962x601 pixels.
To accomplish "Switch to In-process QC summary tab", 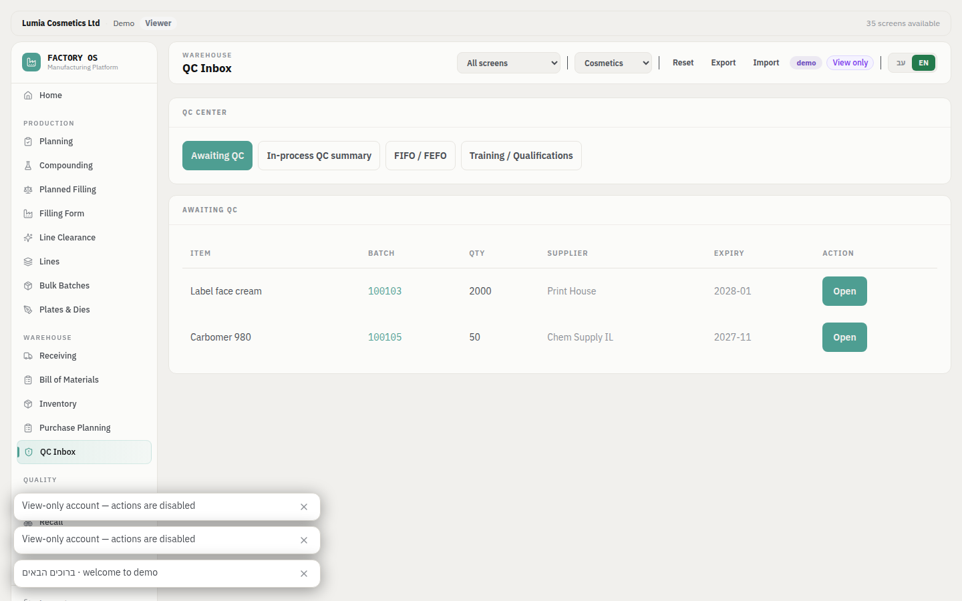I will pos(319,156).
